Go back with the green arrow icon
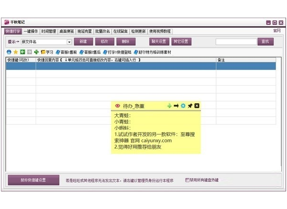287x209 pixels. pos(22,52)
